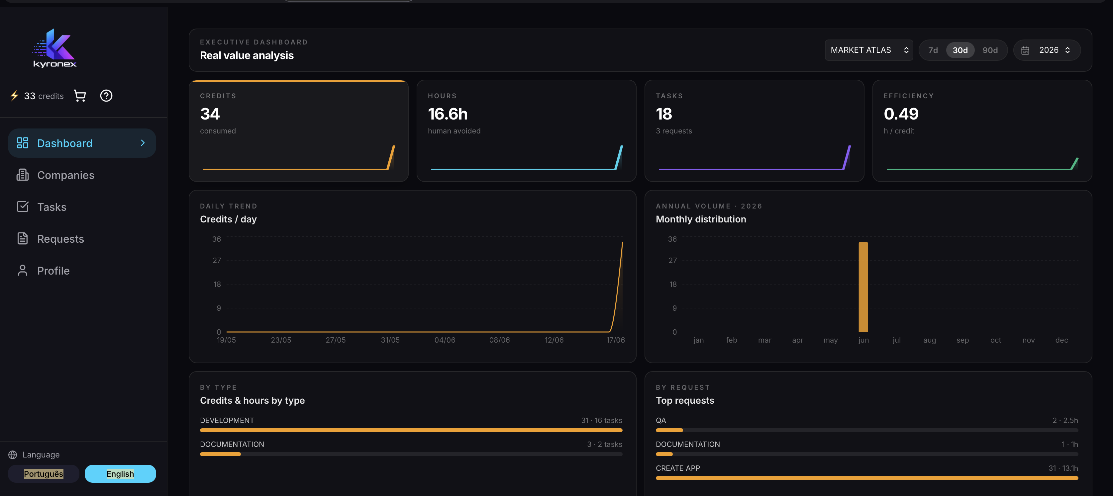
Task: Click the 'Top requests' title
Action: coord(685,401)
